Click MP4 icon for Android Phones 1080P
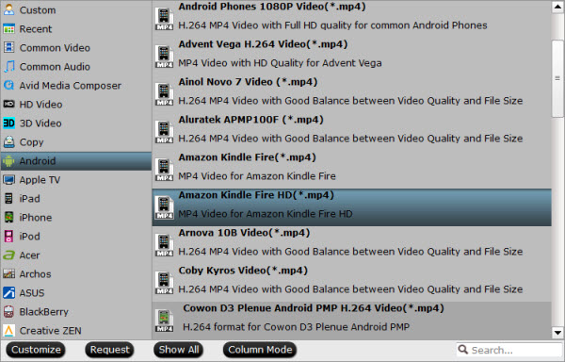The width and height of the screenshot is (565, 362). point(164,19)
